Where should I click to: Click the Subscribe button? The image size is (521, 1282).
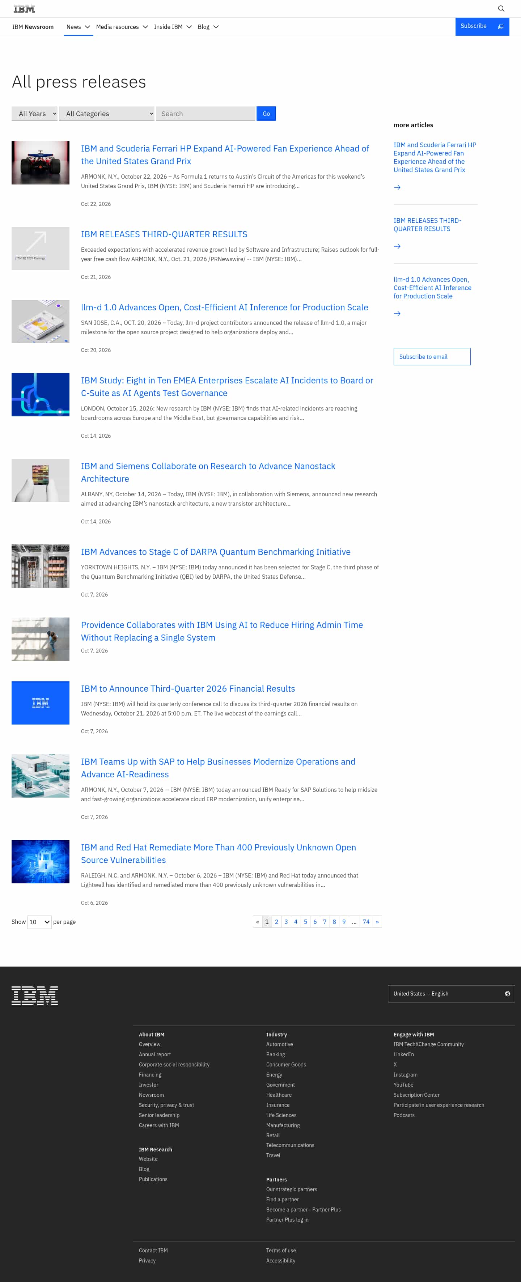[x=482, y=26]
